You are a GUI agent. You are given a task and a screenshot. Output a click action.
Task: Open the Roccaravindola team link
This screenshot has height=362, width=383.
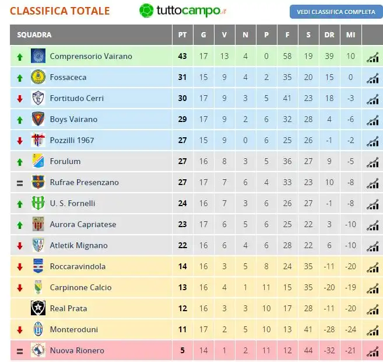click(x=78, y=266)
